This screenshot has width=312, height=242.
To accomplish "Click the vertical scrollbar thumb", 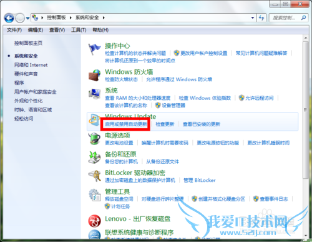I will 306,110.
